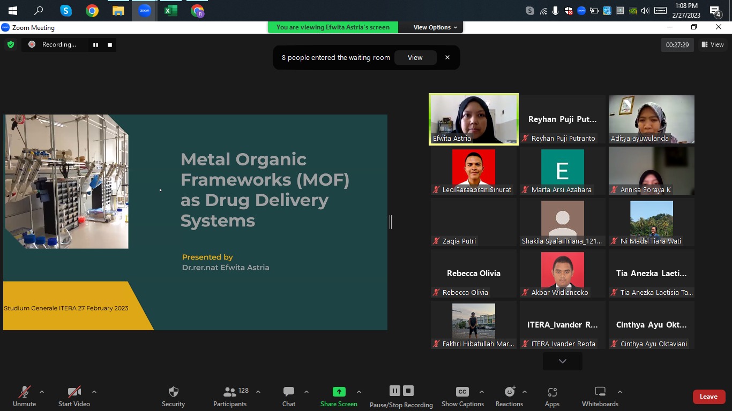732x411 pixels.
Task: Open Excel from the Windows taskbar
Action: [171, 11]
